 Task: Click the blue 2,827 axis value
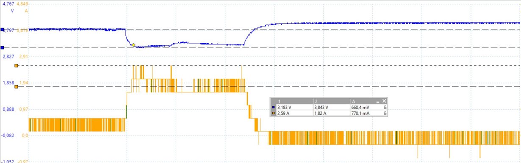pyautogui.click(x=8, y=56)
